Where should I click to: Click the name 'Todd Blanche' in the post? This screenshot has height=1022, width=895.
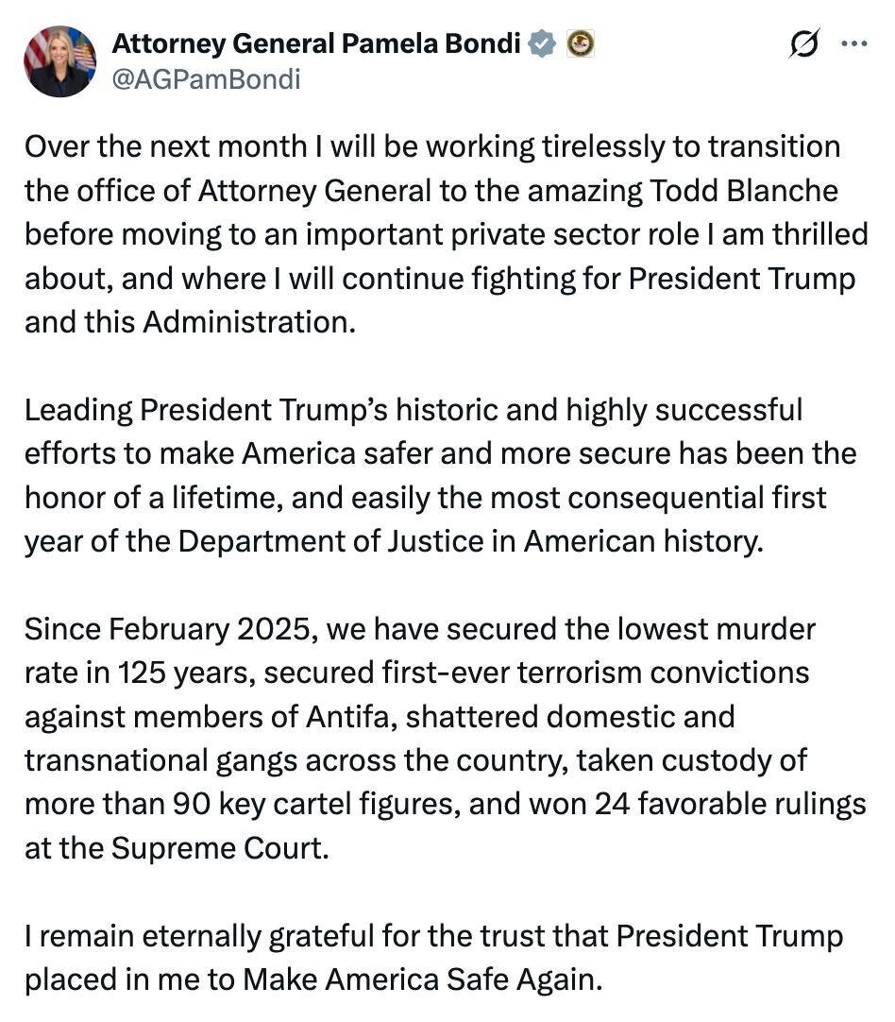coord(745,191)
